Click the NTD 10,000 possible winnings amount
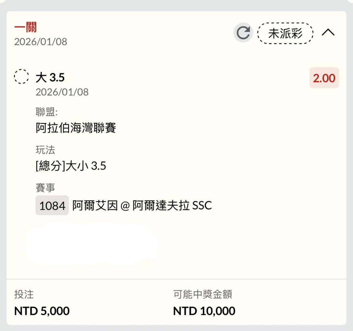Viewport: 353px width, 331px height. point(204,311)
